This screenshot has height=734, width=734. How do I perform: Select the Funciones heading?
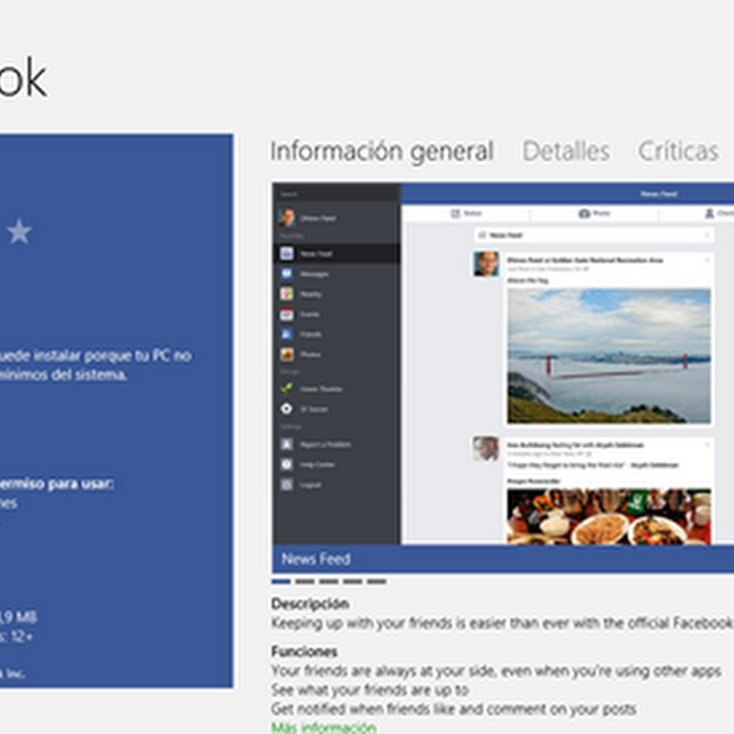tap(305, 651)
